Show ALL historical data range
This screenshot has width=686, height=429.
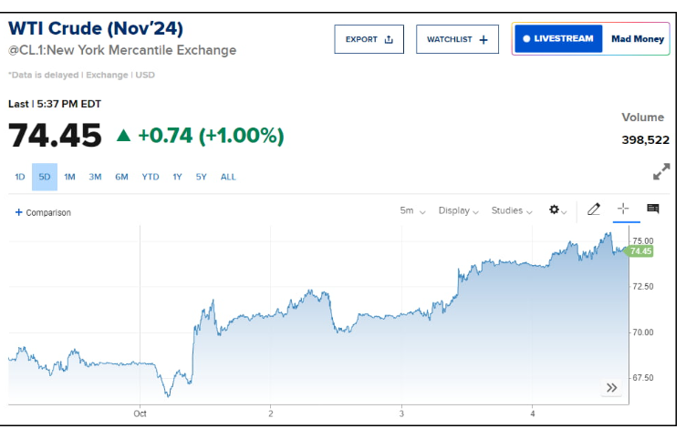coord(228,177)
